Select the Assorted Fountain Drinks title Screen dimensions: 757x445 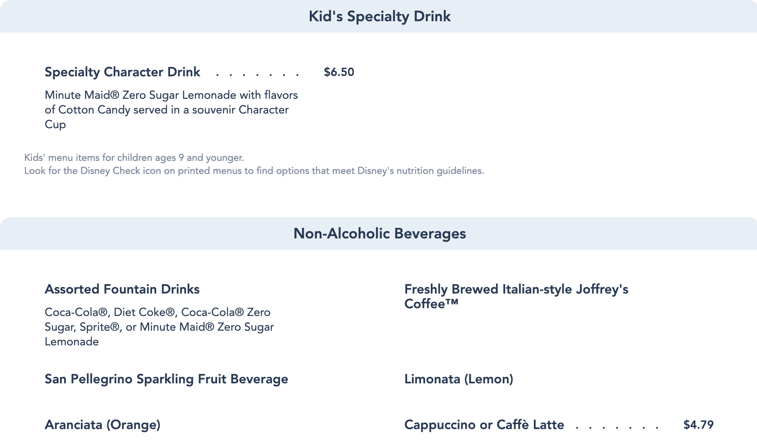pyautogui.click(x=122, y=289)
